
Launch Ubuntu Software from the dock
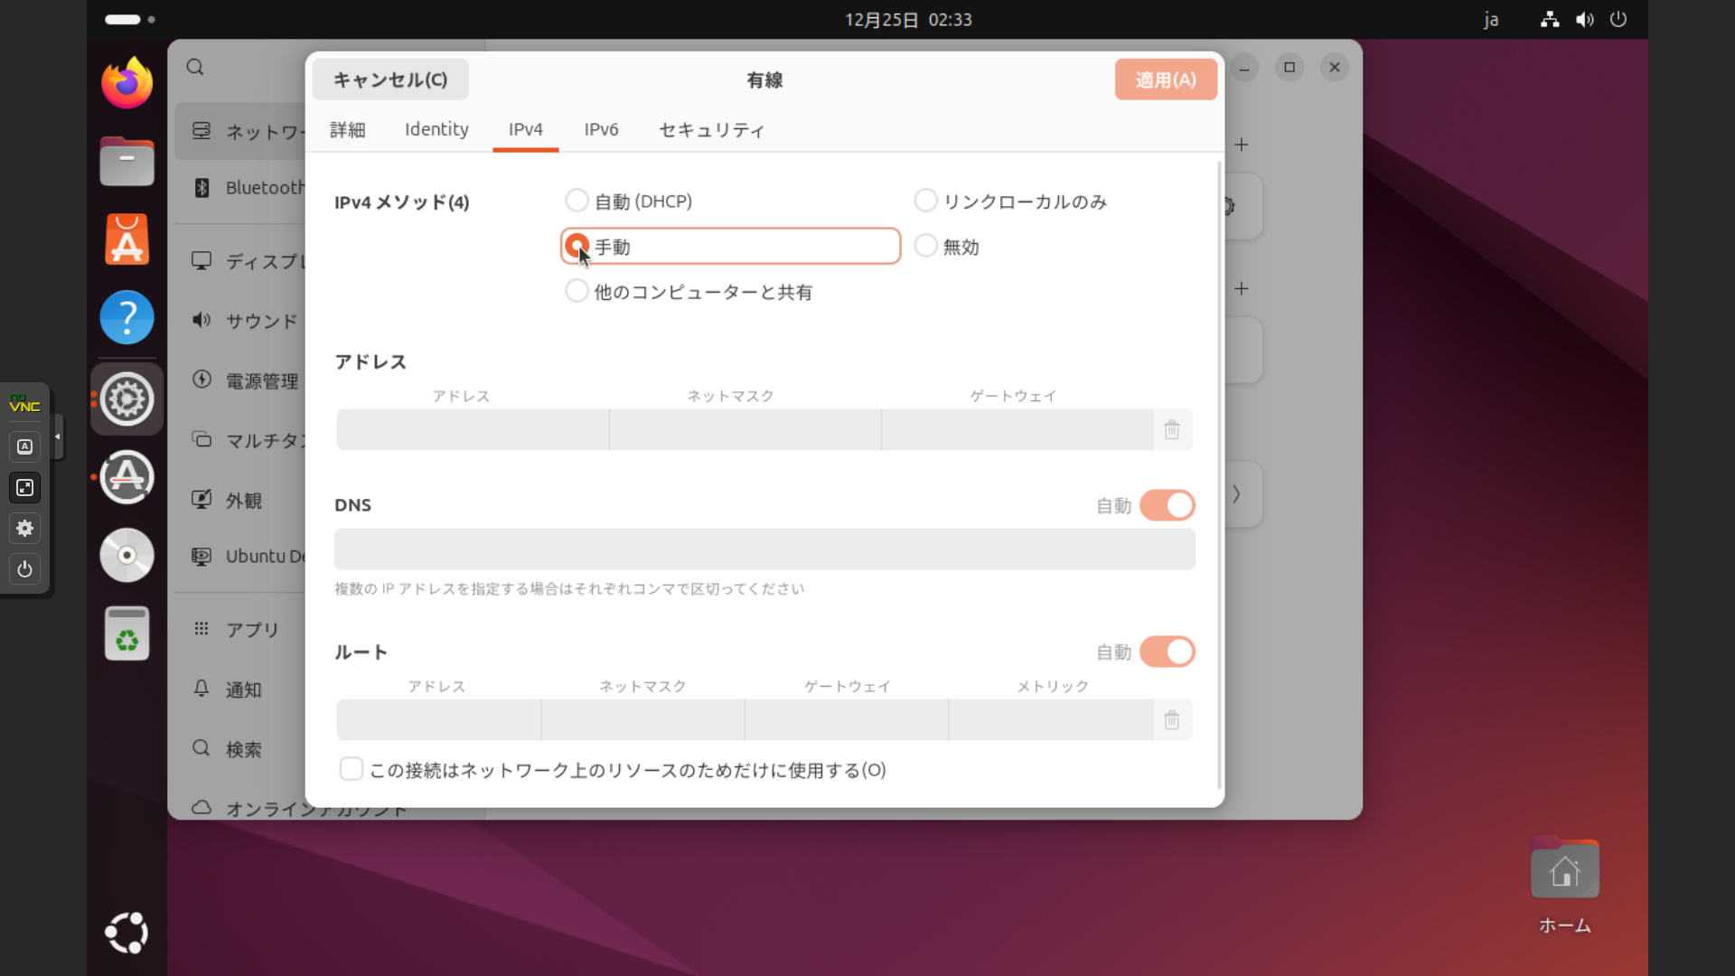tap(127, 240)
